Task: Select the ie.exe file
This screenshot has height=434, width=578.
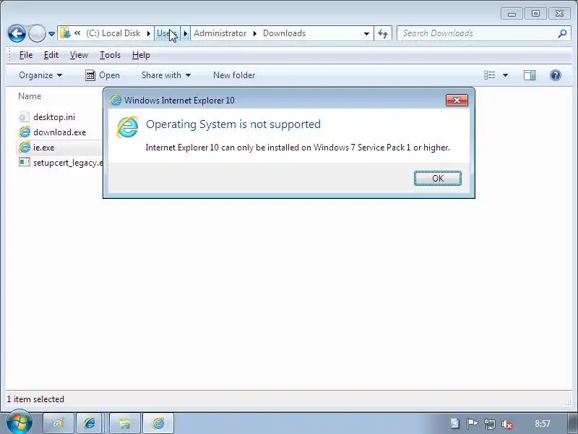Action: click(x=43, y=148)
